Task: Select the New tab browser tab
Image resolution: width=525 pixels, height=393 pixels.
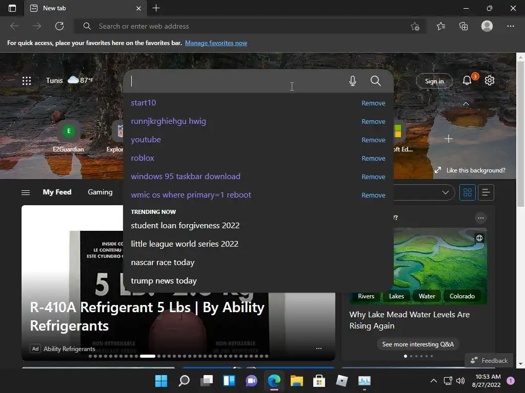Action: (x=86, y=8)
